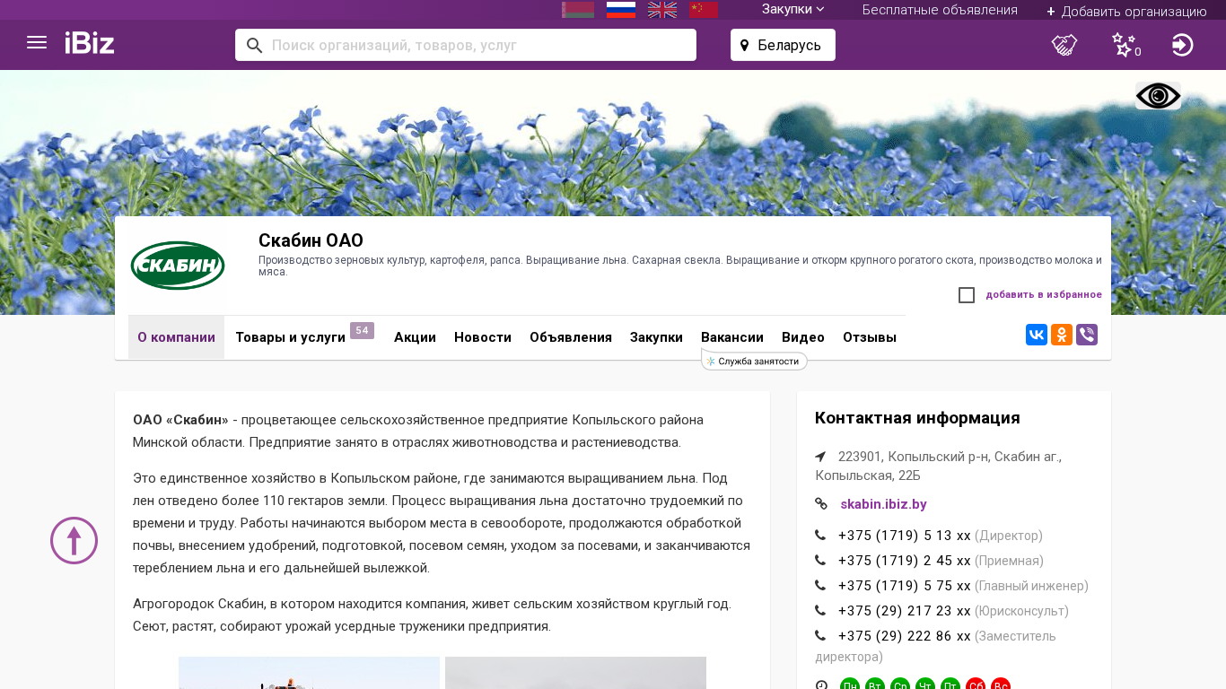
Task: Switch to the Акции tab
Action: (415, 337)
